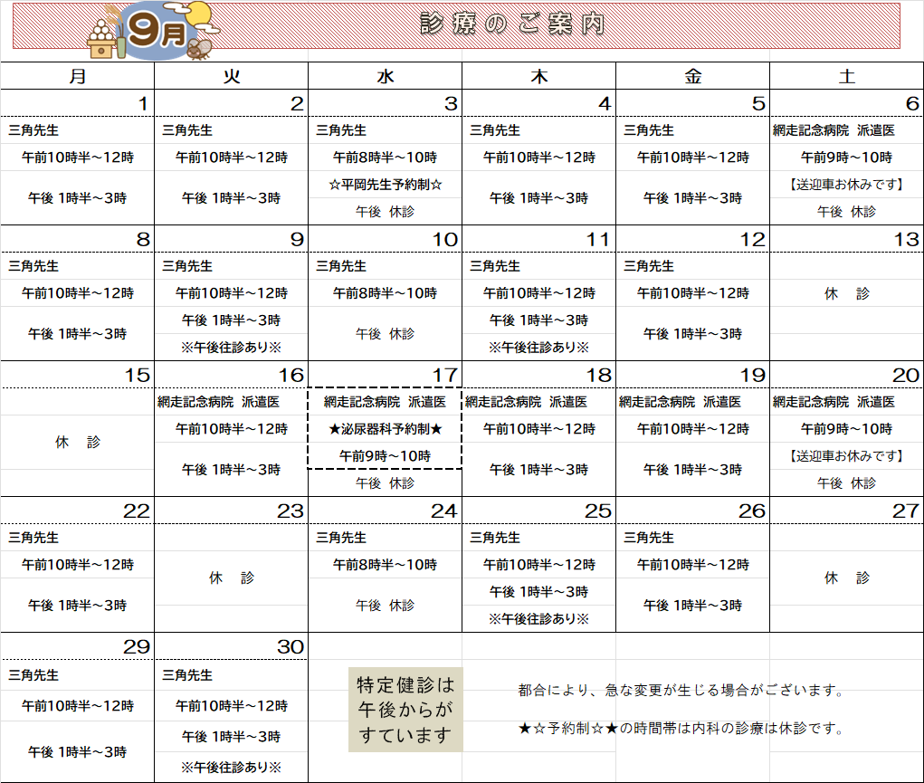Select date number 29
The width and height of the screenshot is (924, 783).
pyautogui.click(x=137, y=647)
